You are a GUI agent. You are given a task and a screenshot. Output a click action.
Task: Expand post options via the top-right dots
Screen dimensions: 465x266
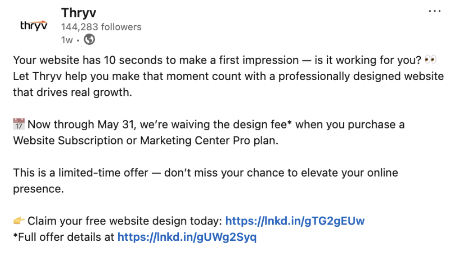pos(435,10)
